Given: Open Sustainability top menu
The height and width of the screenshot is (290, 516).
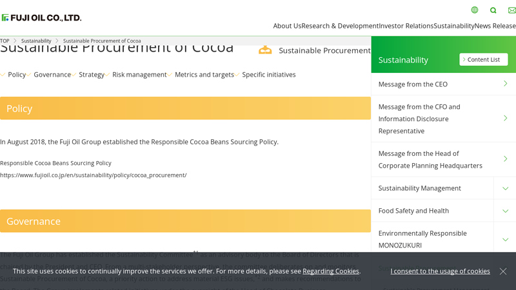Looking at the screenshot, I should [454, 26].
